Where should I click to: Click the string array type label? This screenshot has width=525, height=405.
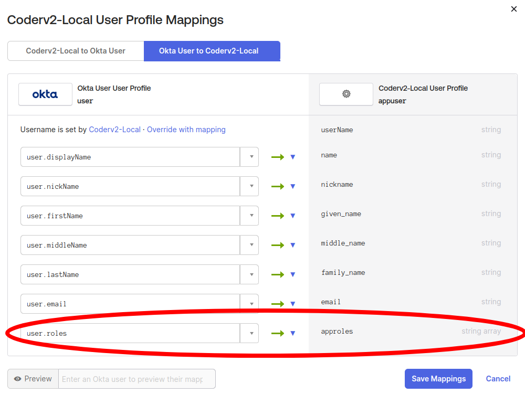click(481, 331)
